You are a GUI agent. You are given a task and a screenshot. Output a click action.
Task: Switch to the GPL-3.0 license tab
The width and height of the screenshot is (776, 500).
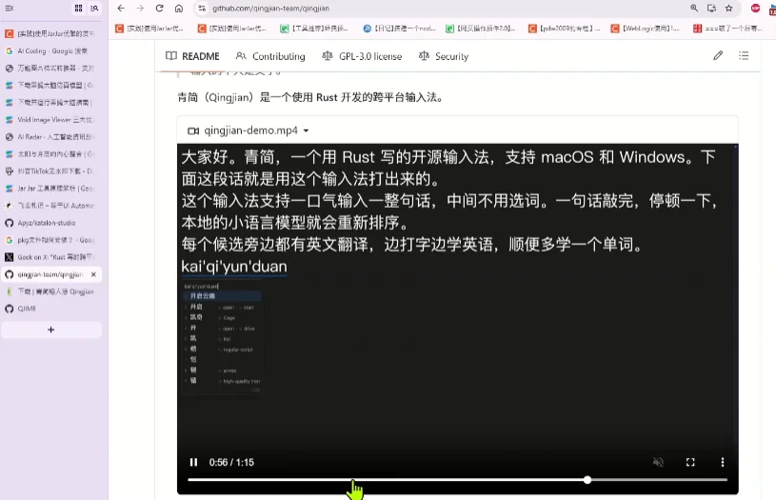362,56
